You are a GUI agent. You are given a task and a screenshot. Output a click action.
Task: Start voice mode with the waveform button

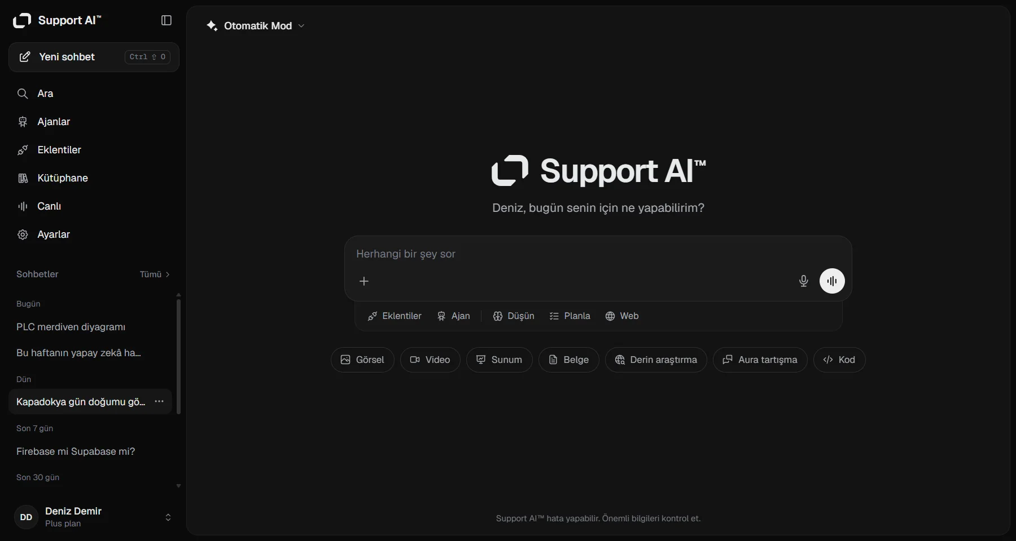[x=832, y=281]
